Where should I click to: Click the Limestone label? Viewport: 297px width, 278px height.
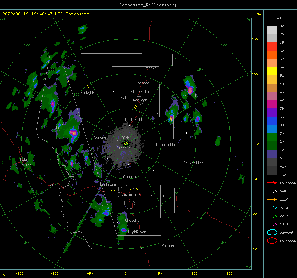pyautogui.click(x=62, y=128)
